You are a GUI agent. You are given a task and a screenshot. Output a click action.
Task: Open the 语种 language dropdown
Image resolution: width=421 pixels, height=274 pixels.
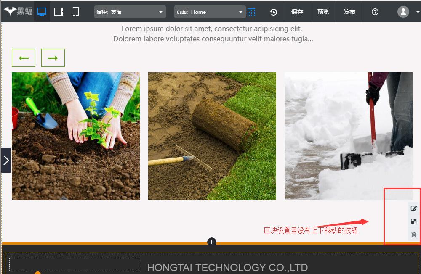[130, 12]
